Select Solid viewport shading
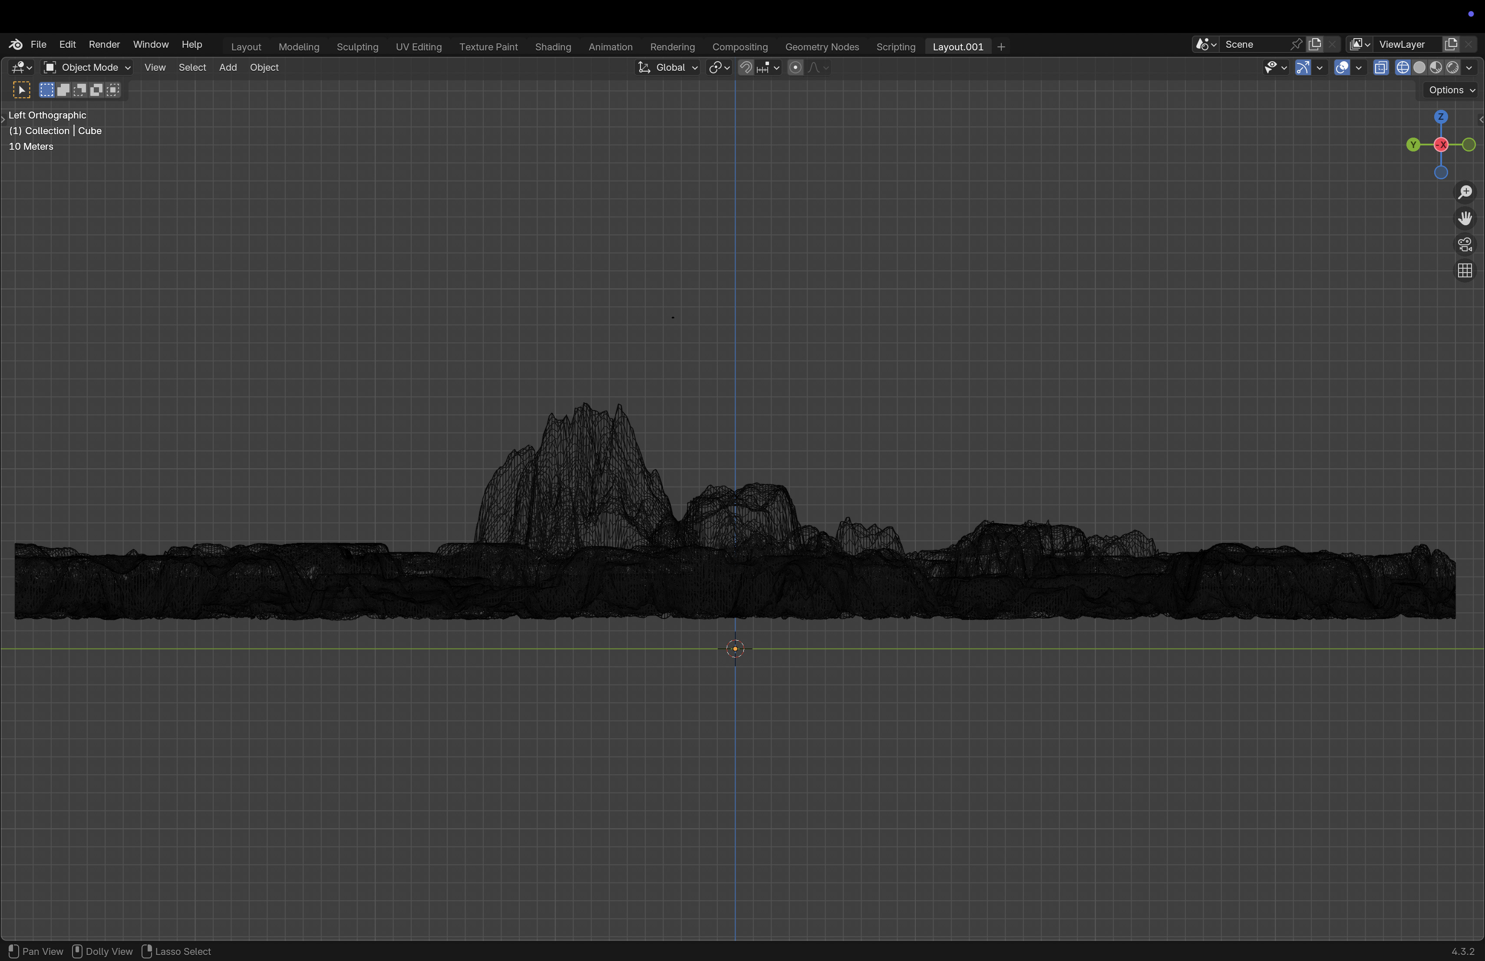This screenshot has width=1485, height=961. [x=1419, y=67]
